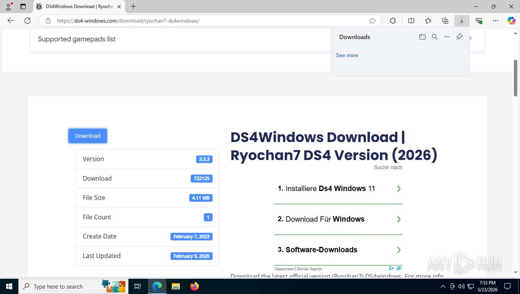Click the address bar URL
This screenshot has width=520, height=294.
click(x=128, y=21)
